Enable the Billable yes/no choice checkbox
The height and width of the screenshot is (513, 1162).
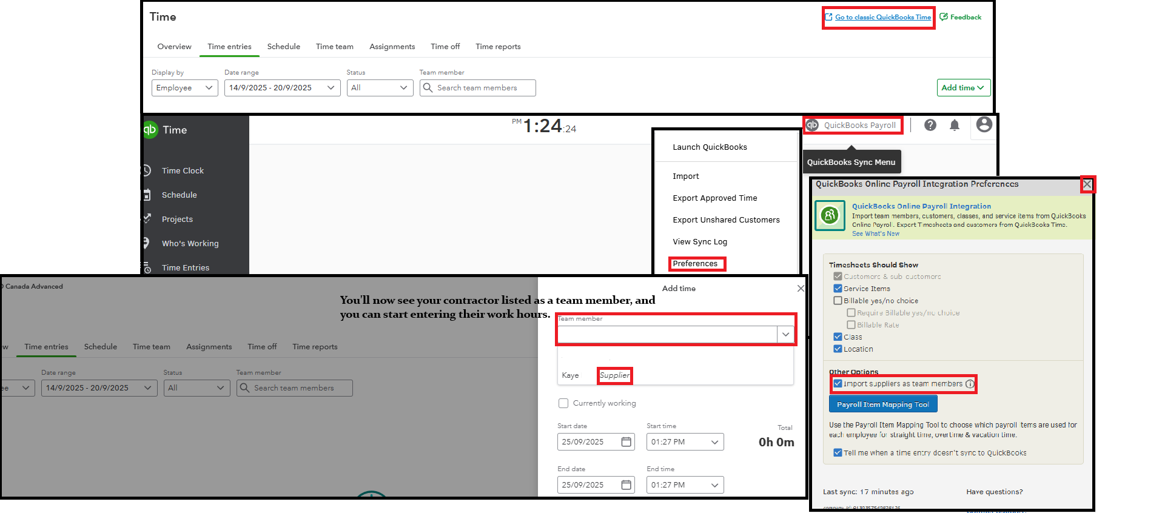tap(838, 301)
